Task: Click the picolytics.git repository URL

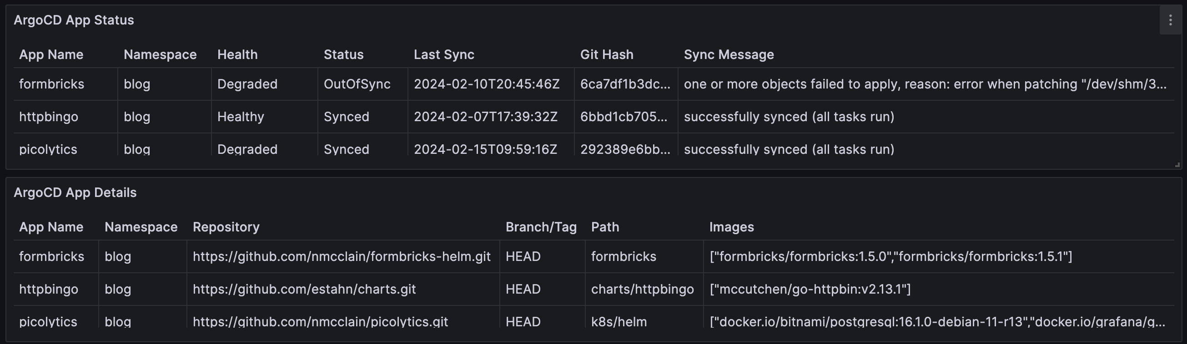Action: pos(320,321)
